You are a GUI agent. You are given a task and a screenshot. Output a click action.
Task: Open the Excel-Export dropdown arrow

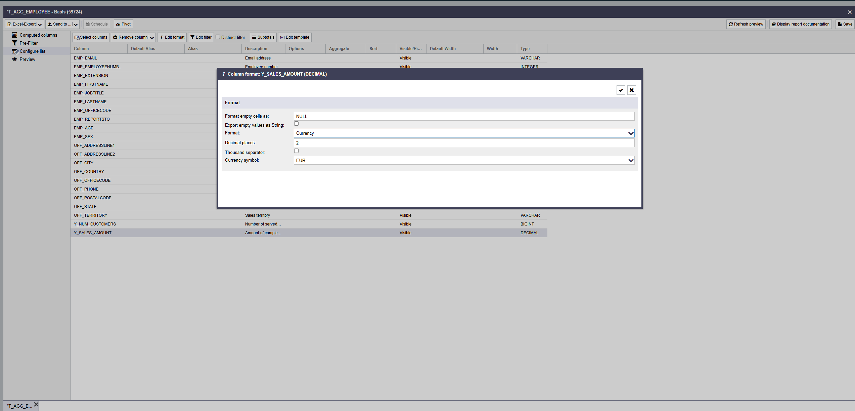click(40, 24)
